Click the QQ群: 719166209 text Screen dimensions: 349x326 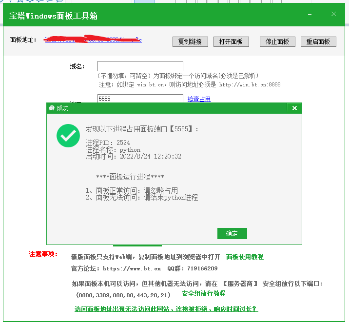(x=193, y=268)
